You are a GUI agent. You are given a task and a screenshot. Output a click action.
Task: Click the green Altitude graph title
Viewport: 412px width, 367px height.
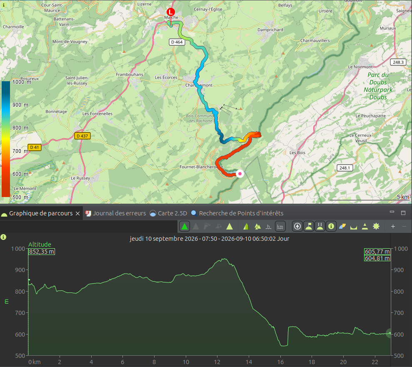pos(40,244)
